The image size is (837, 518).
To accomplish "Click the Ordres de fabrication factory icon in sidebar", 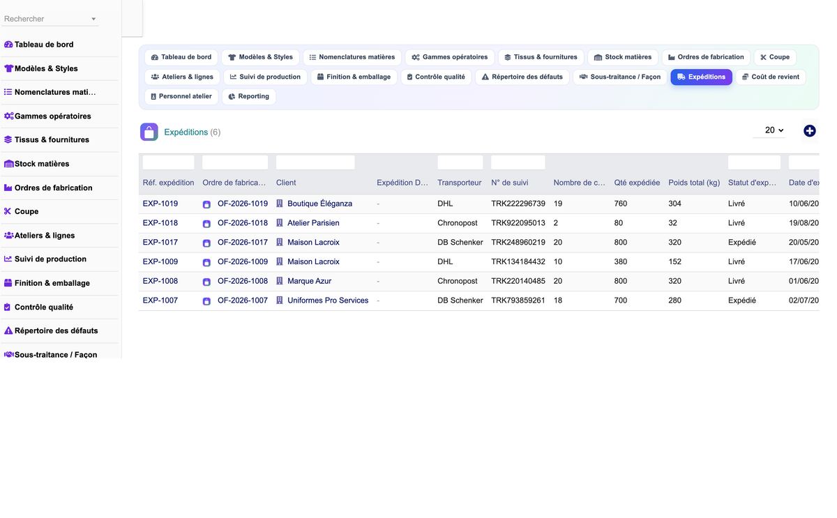I will point(8,188).
